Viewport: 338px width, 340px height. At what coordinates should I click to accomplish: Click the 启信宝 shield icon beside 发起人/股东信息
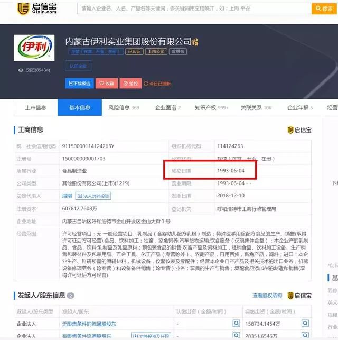click(290, 296)
